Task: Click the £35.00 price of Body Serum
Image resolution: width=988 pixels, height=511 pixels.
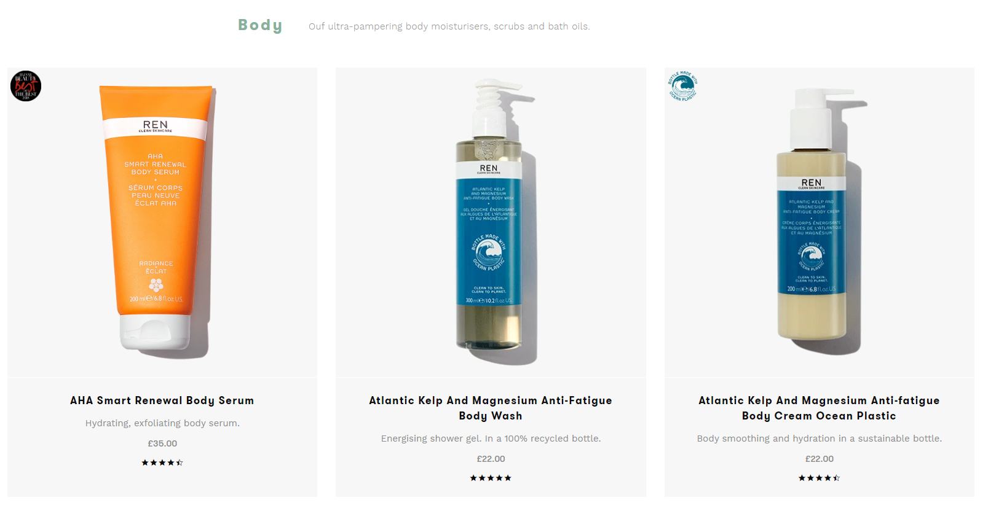Action: pyautogui.click(x=162, y=443)
